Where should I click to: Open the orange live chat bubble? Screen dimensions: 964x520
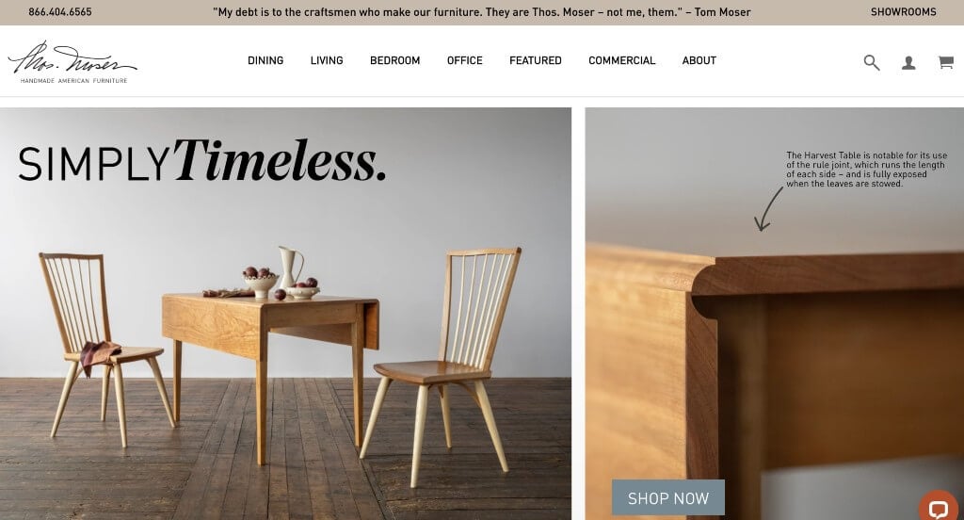(x=940, y=507)
